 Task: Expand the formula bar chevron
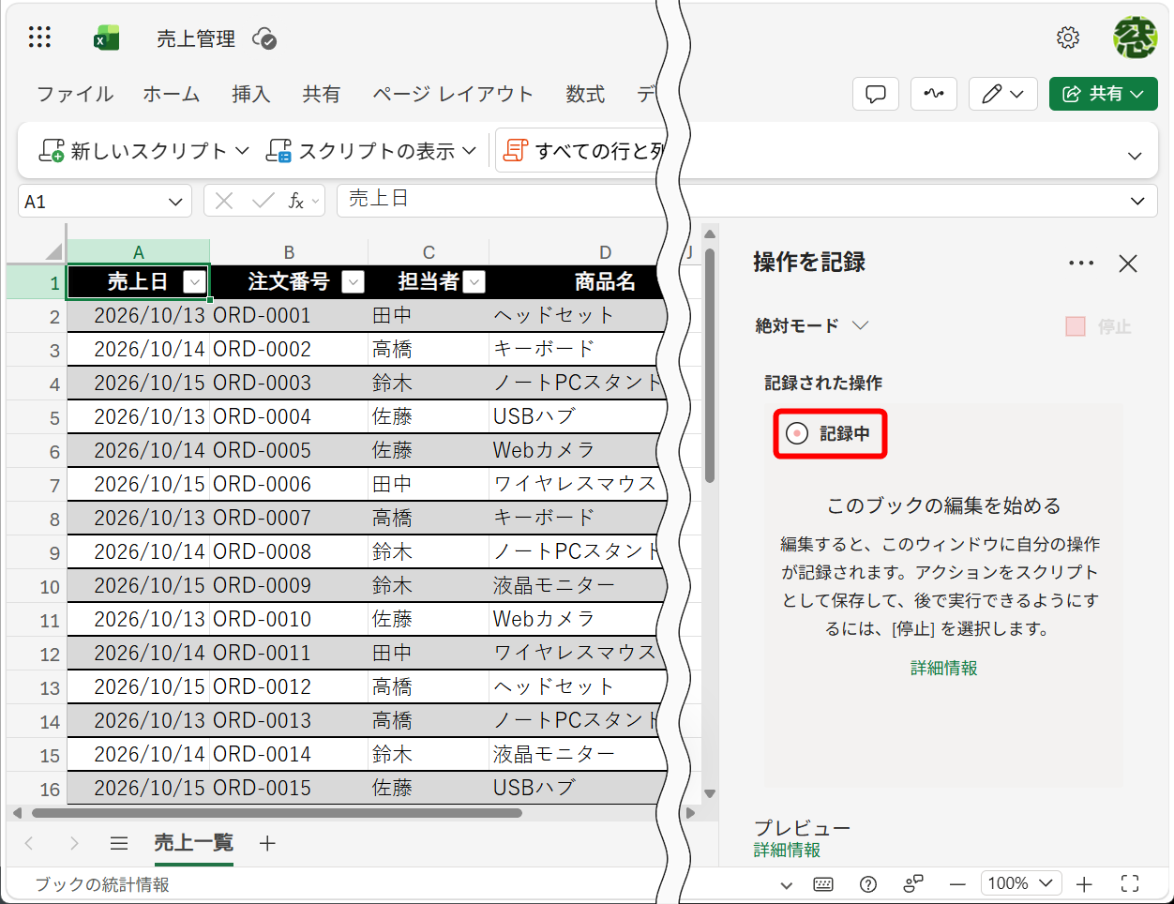point(1137,201)
